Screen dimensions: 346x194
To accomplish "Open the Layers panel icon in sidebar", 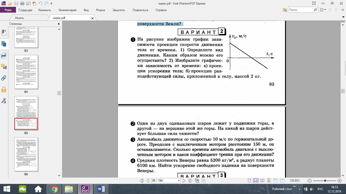I will 4,55.
